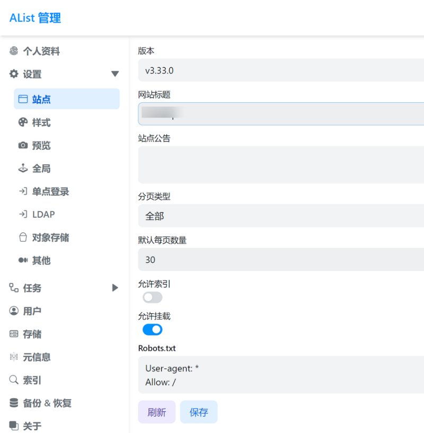Viewport: 424px width, 433px height.
Task: Click the task flow icon beside 任务
Action: click(14, 288)
